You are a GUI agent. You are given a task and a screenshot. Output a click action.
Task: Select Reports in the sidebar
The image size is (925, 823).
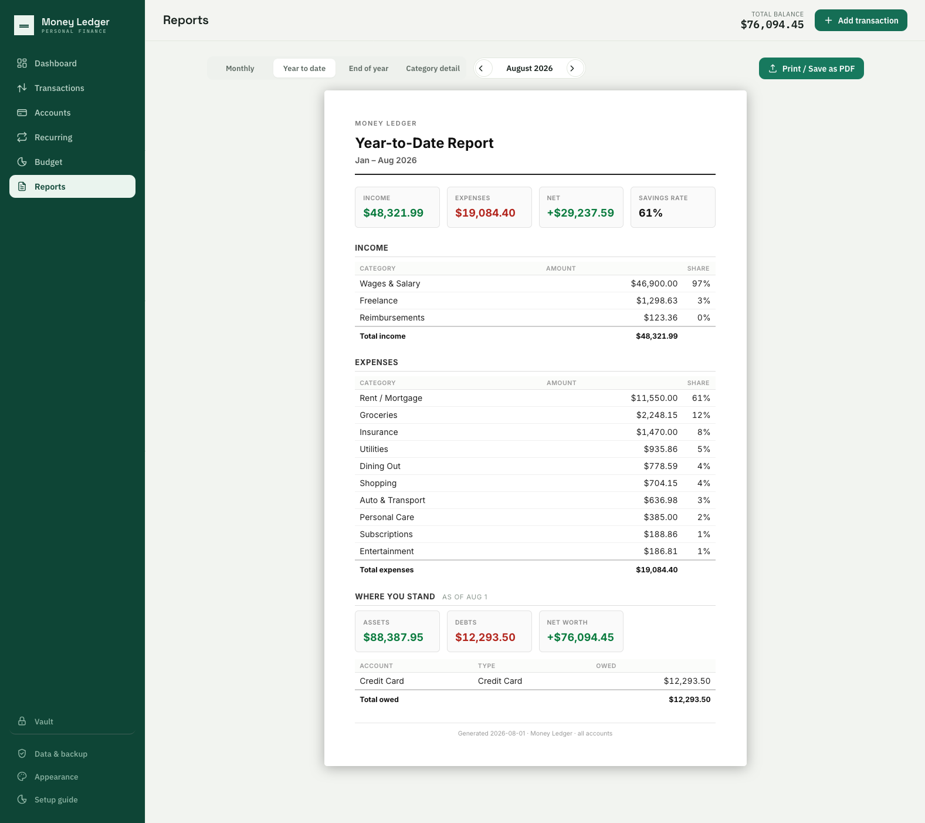72,187
